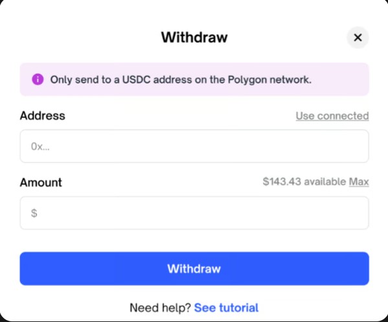Viewport: 388px width, 322px height.
Task: Click the dollar sign in Amount field
Action: (34, 213)
